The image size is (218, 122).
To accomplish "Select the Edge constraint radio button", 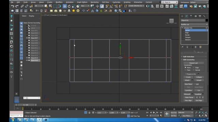I will coord(194,67).
